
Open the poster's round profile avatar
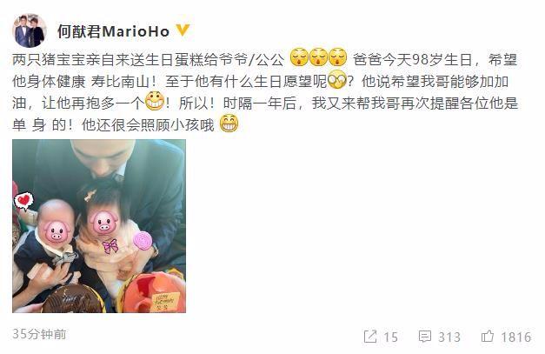pyautogui.click(x=30, y=30)
